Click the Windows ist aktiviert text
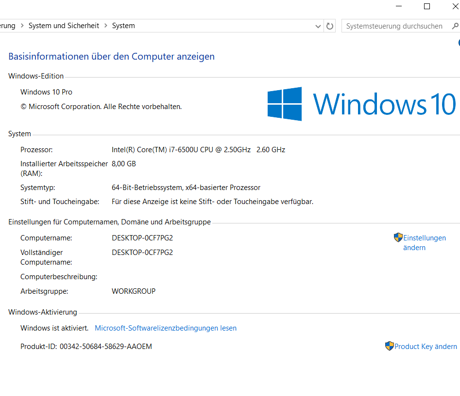460x396 pixels. point(54,328)
